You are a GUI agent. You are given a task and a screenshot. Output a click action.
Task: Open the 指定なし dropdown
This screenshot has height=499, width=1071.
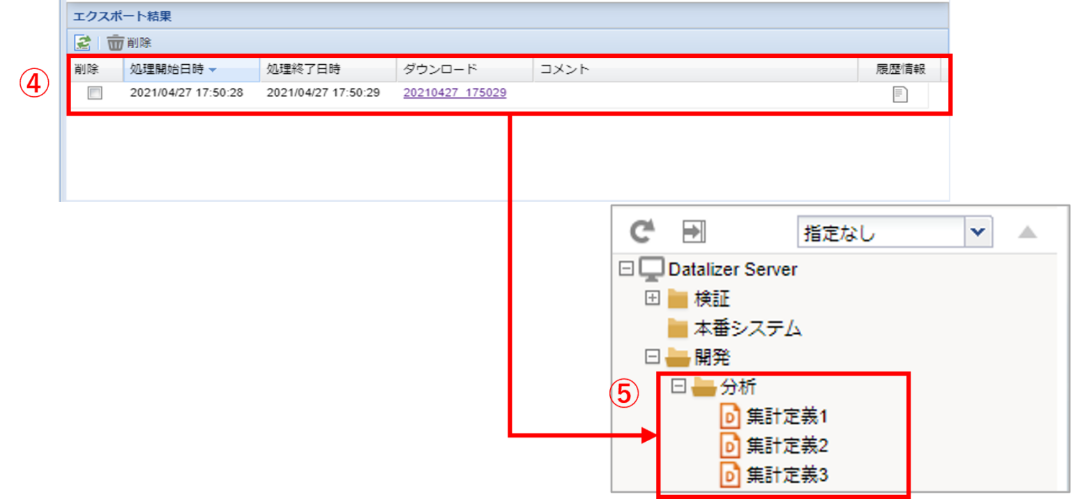(x=979, y=231)
